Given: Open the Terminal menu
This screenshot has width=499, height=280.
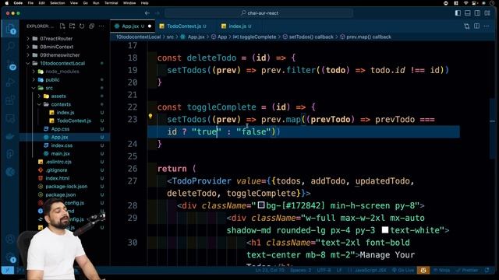Looking at the screenshot, I should (111, 3).
